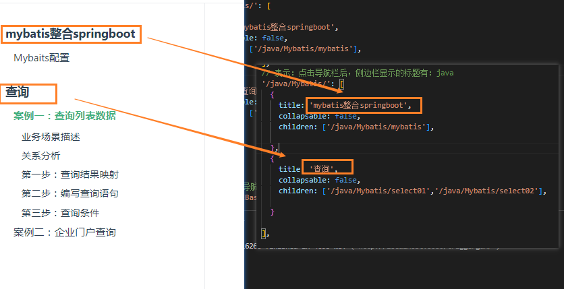Click 'collapsable: false' under mybatis整合springboot title in popup
564x289 pixels.
coord(318,116)
